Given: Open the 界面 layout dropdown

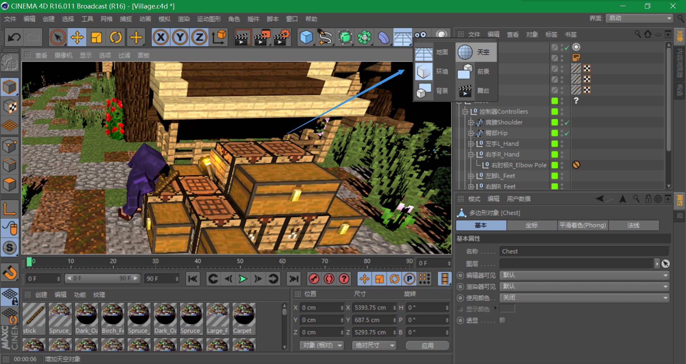Looking at the screenshot, I should (x=639, y=18).
